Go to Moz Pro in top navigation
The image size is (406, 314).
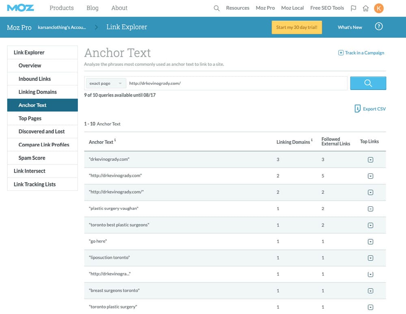265,8
